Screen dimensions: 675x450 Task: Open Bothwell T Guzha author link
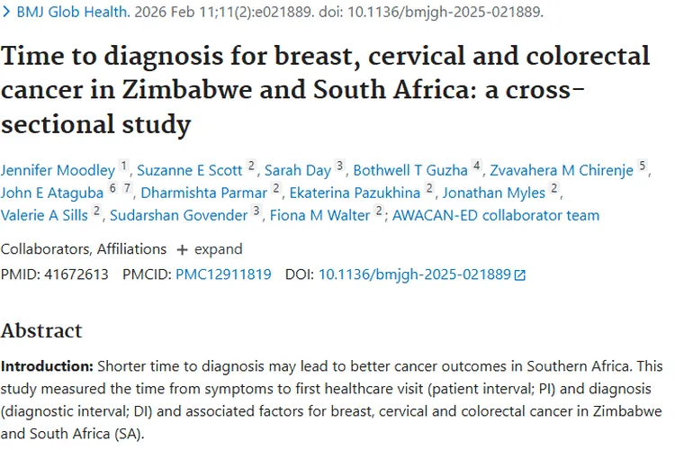pos(410,169)
